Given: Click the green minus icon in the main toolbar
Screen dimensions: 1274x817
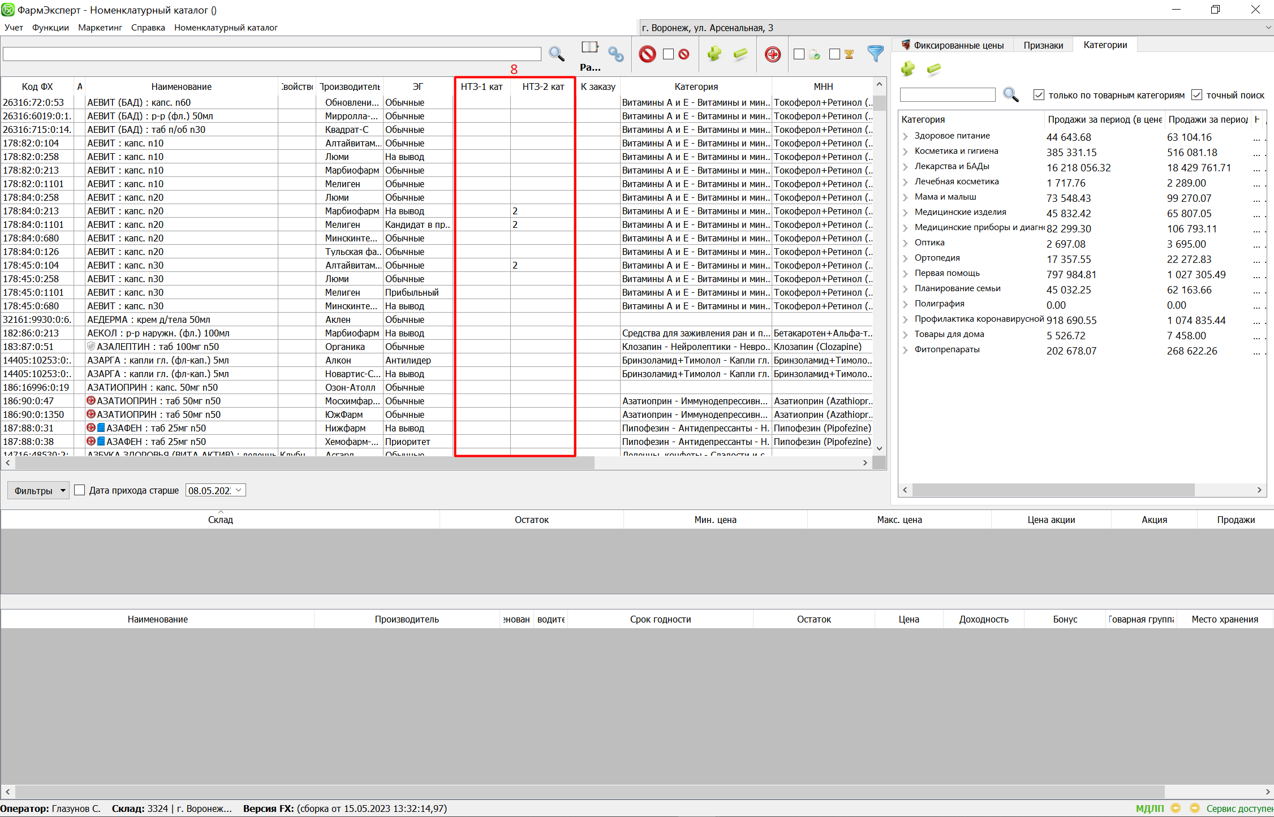Looking at the screenshot, I should point(741,54).
